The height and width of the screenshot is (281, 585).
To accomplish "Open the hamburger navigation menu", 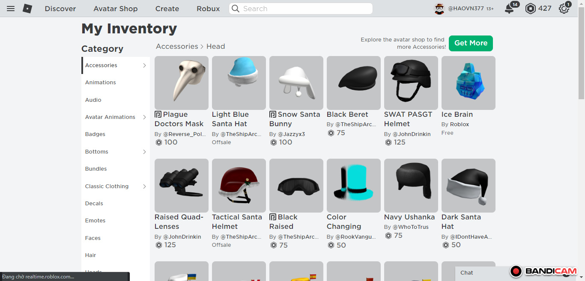I will 11,9.
